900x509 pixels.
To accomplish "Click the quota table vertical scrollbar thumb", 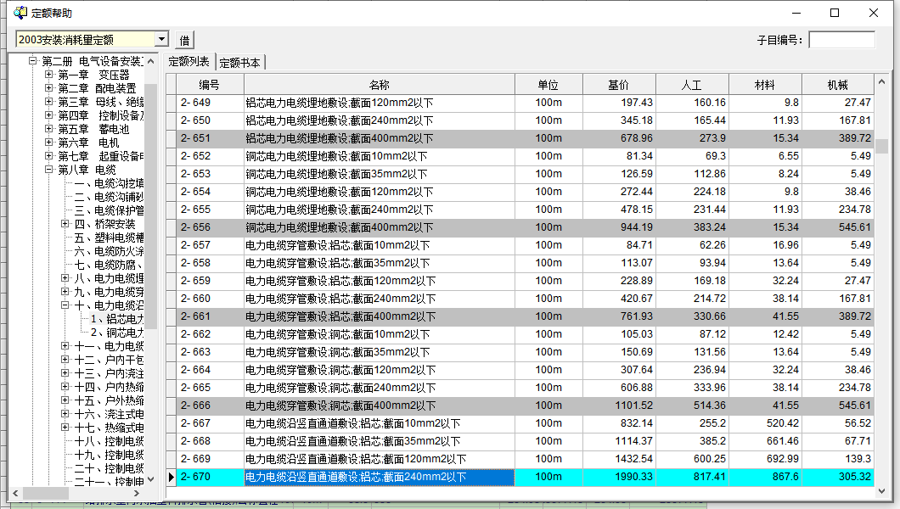I will (881, 146).
